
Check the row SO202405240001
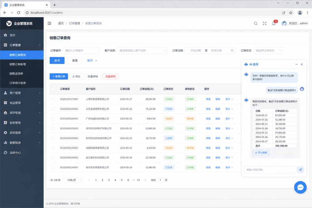pyautogui.click(x=53, y=167)
